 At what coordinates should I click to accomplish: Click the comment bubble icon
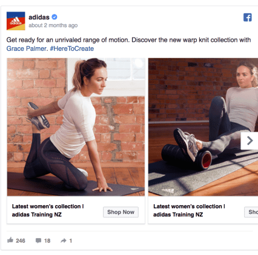click(x=38, y=240)
